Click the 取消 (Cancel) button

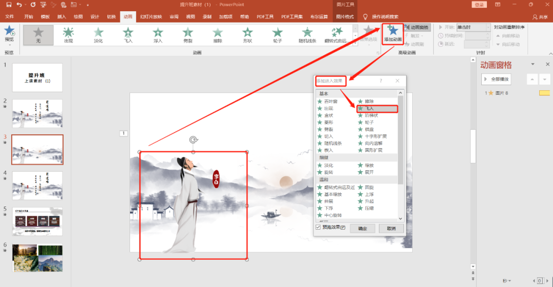click(391, 229)
